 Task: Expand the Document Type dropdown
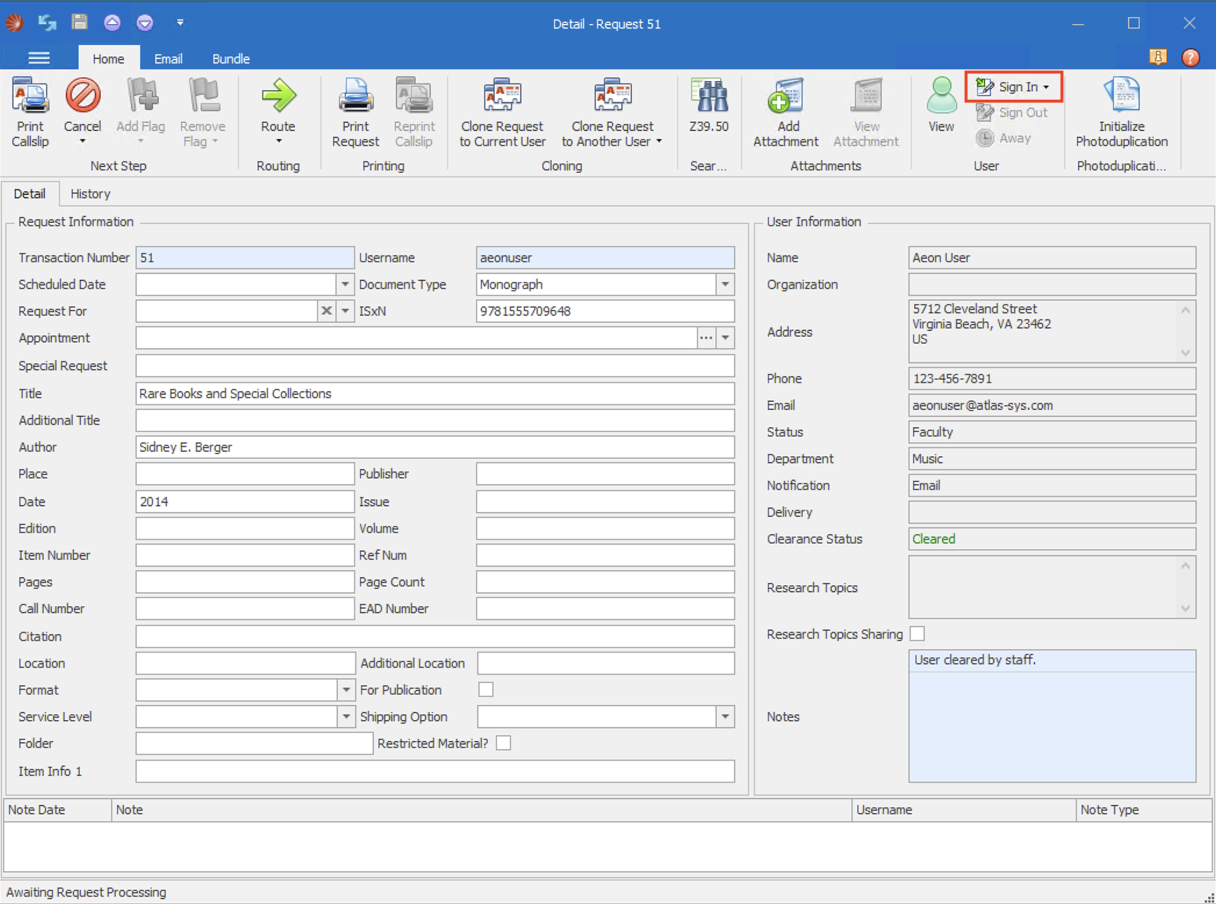[x=725, y=284]
